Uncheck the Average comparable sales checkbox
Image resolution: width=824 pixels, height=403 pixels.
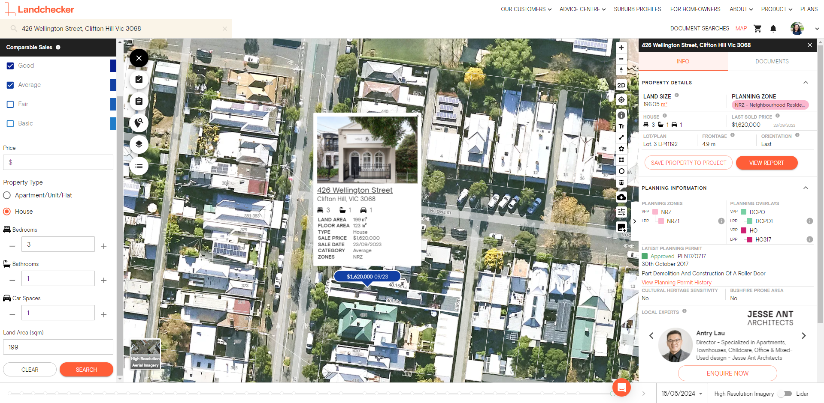coord(10,85)
